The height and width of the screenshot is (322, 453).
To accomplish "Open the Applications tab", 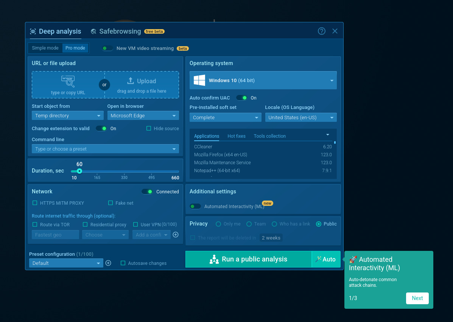I will pos(207,136).
